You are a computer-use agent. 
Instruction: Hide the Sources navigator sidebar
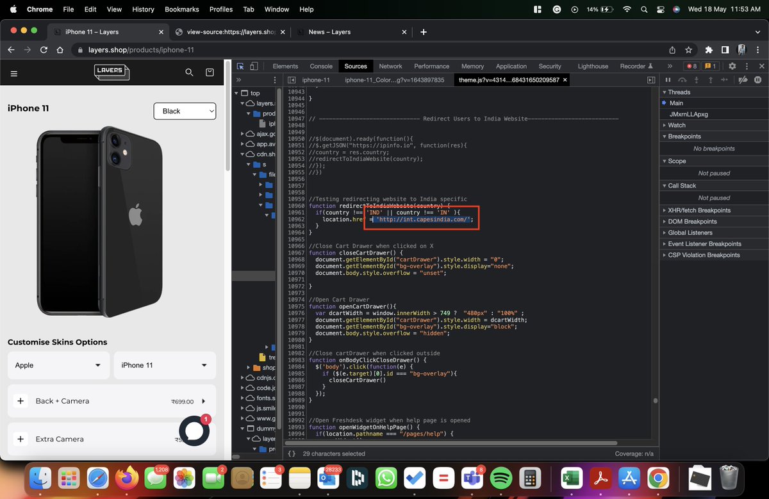292,80
